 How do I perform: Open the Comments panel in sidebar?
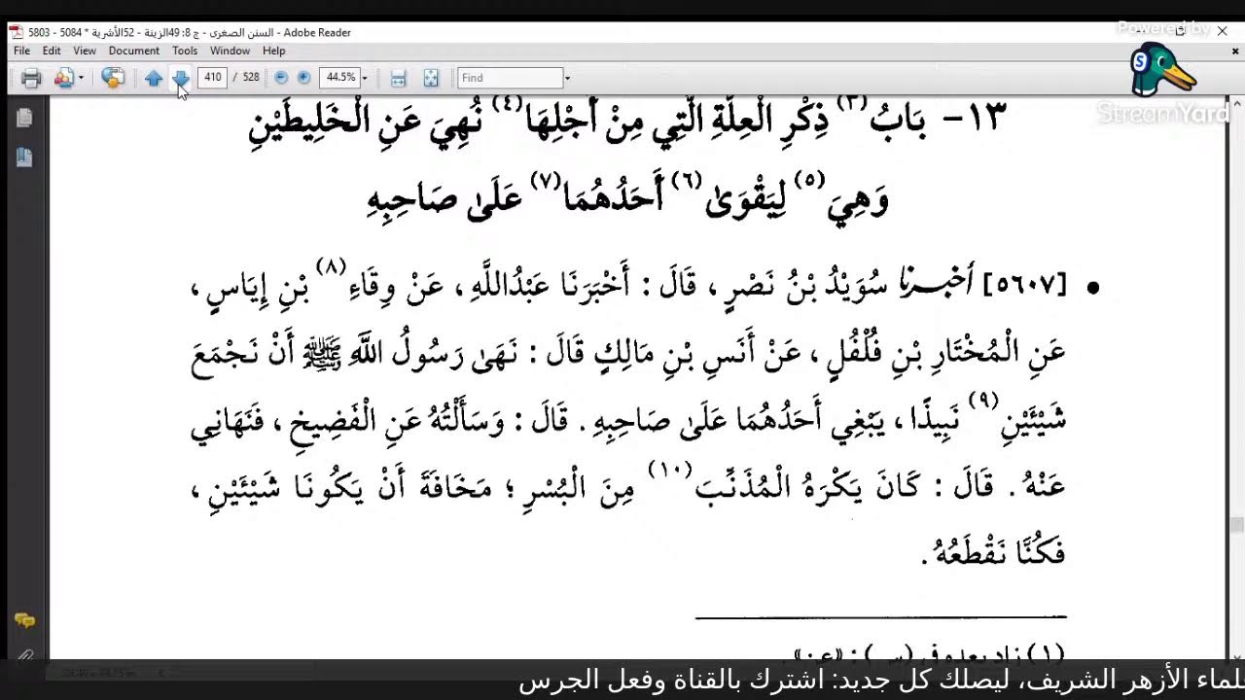(24, 620)
